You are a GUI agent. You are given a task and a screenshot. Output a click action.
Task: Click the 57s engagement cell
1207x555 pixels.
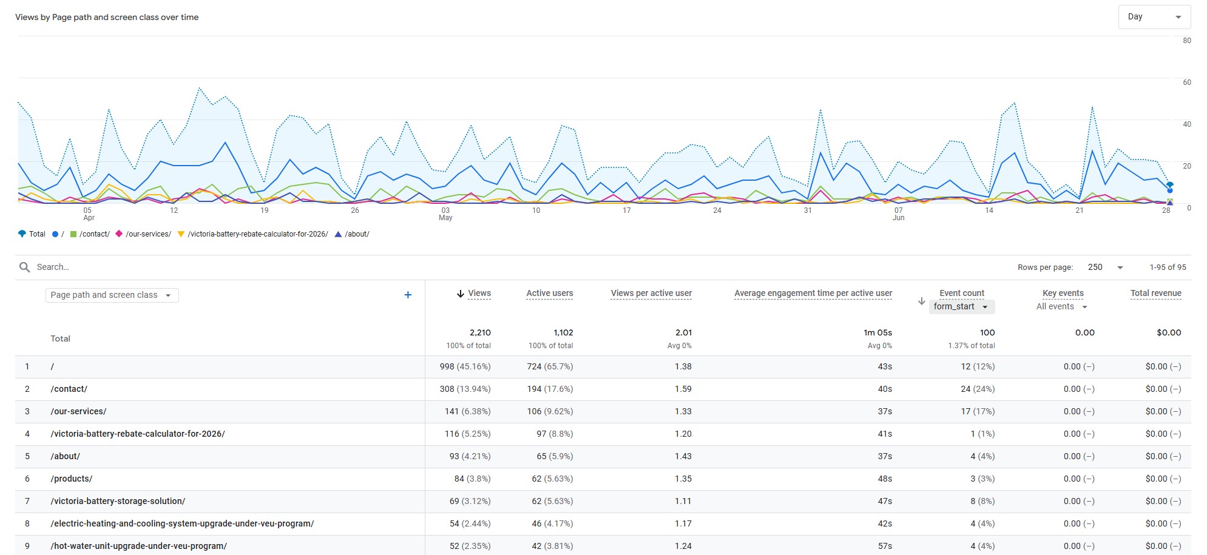pyautogui.click(x=885, y=546)
